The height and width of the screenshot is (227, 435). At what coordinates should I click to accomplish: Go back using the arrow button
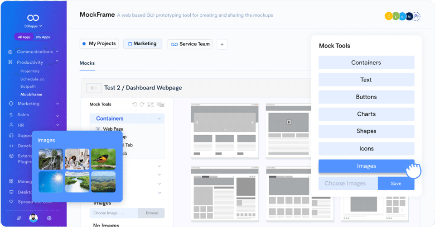tap(94, 88)
